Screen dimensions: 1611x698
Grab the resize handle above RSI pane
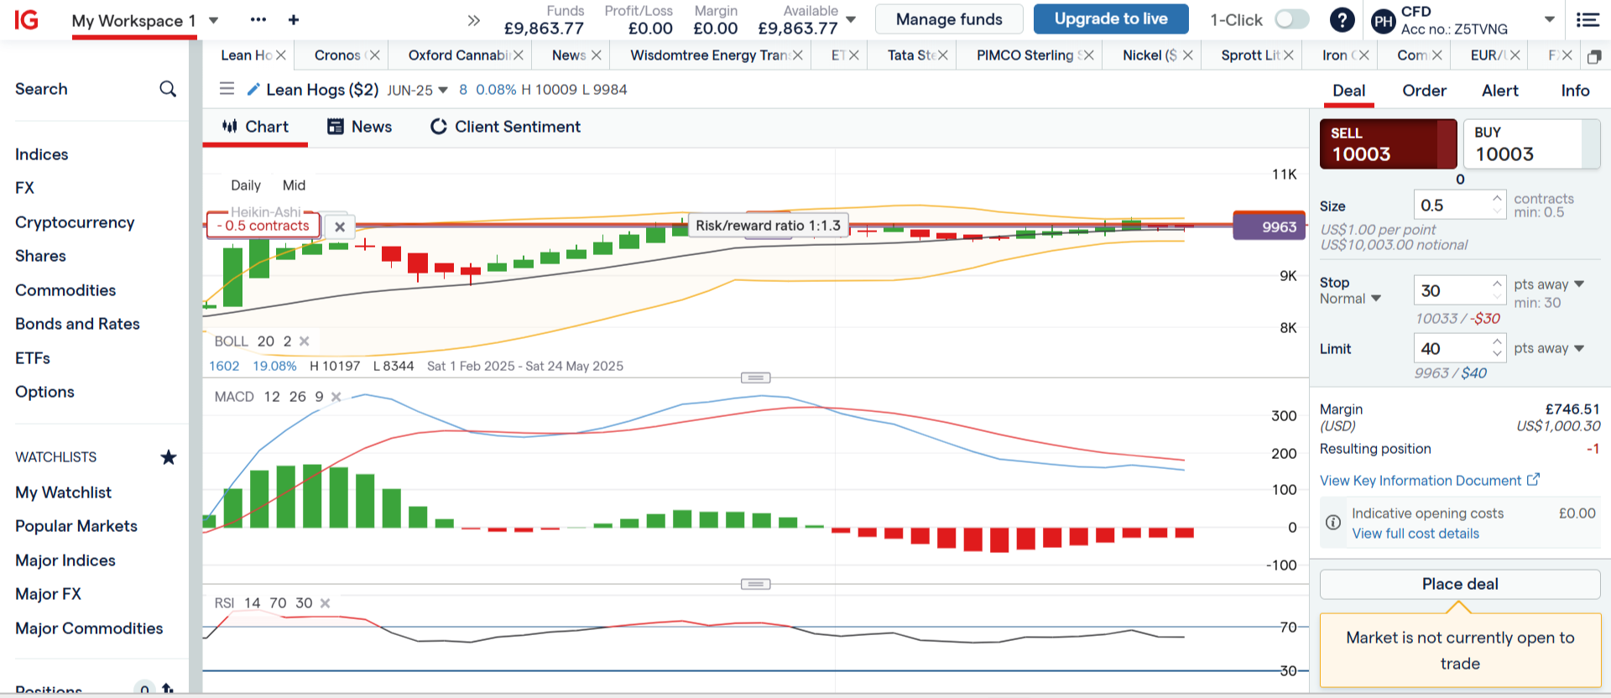[755, 584]
